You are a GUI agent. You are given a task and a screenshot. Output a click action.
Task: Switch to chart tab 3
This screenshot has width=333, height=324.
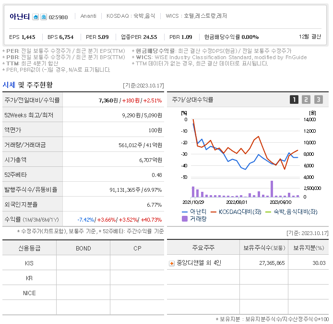click(x=318, y=100)
